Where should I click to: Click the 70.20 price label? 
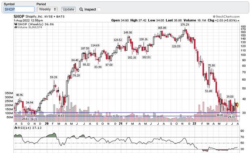76,76
